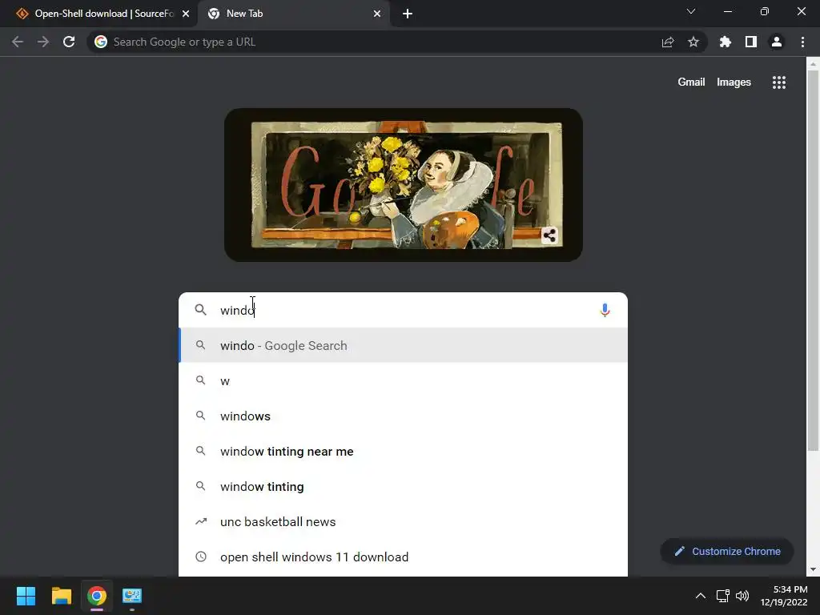
Task: Open the Windows Start menu
Action: tap(26, 596)
